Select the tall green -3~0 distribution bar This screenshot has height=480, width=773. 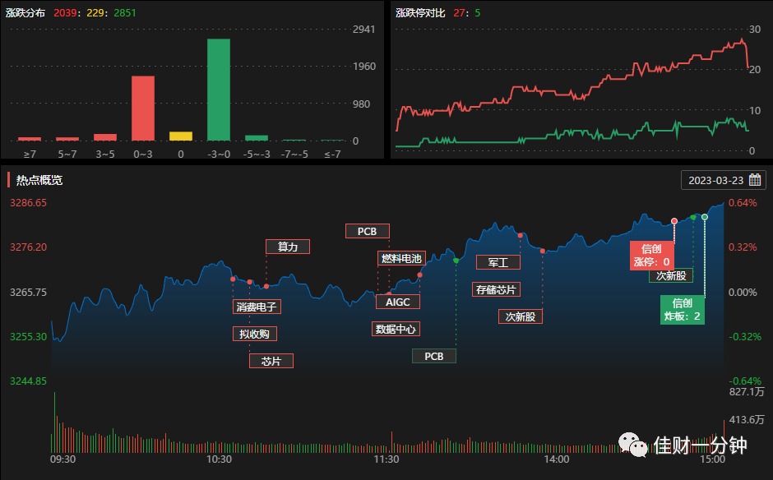(x=219, y=90)
